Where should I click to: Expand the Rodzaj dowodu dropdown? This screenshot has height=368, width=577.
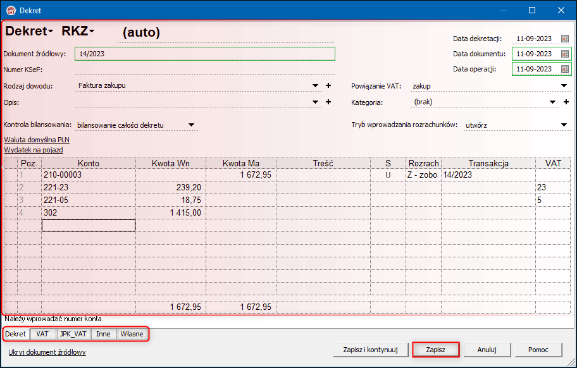click(x=316, y=85)
